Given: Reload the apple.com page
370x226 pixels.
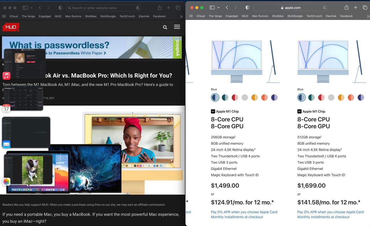Looking at the screenshot, I should pos(325,7).
